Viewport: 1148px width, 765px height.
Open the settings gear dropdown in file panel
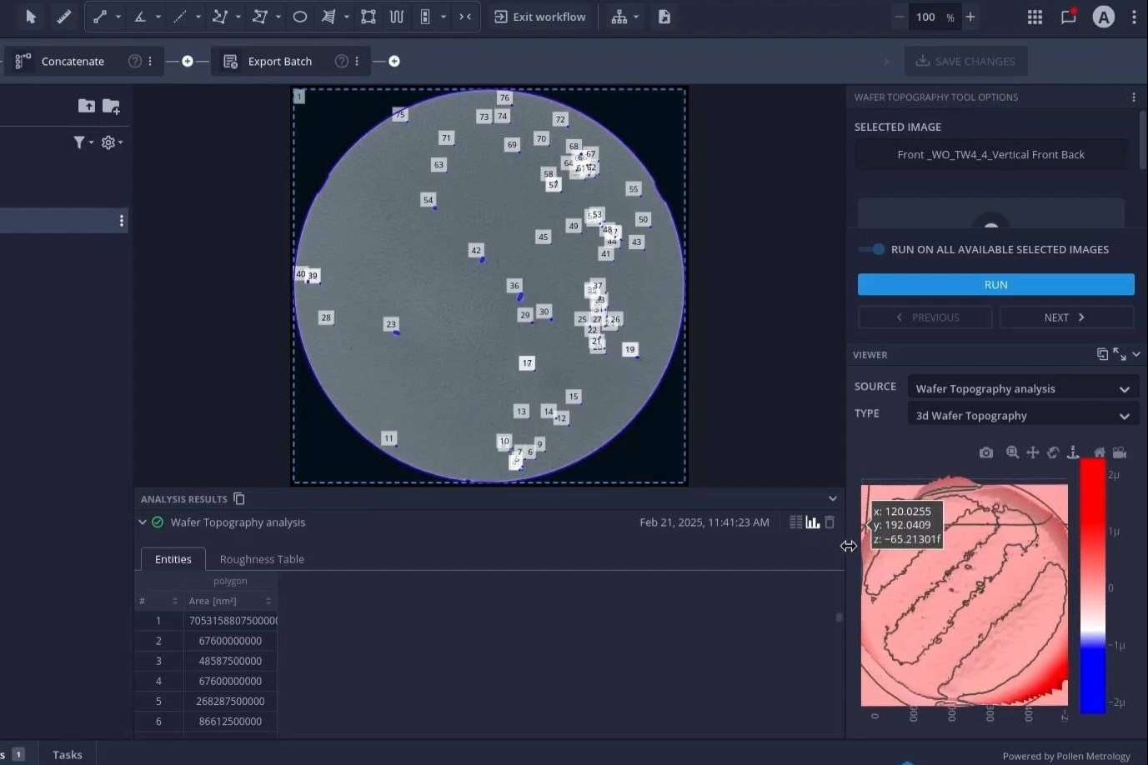point(112,142)
